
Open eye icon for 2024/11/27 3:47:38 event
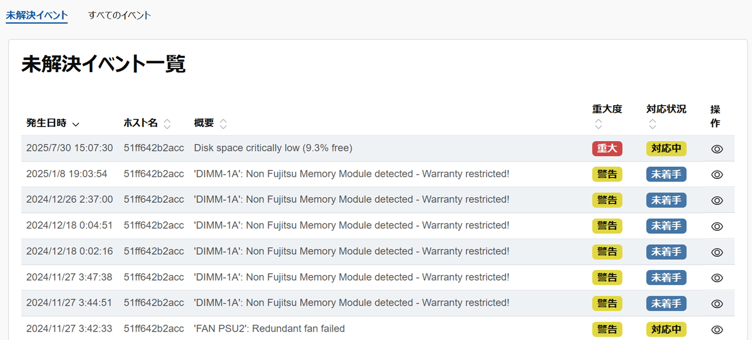click(x=717, y=278)
